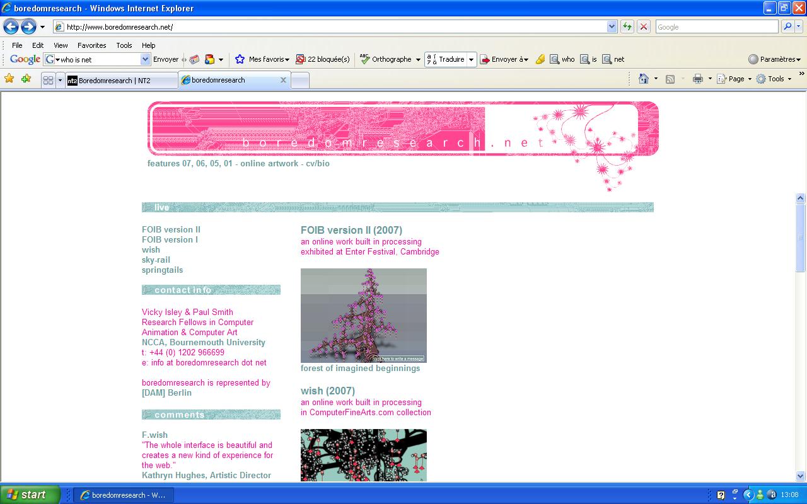Expand hidden tray icons with the arrow
Screen dimensions: 807x504
[748, 495]
